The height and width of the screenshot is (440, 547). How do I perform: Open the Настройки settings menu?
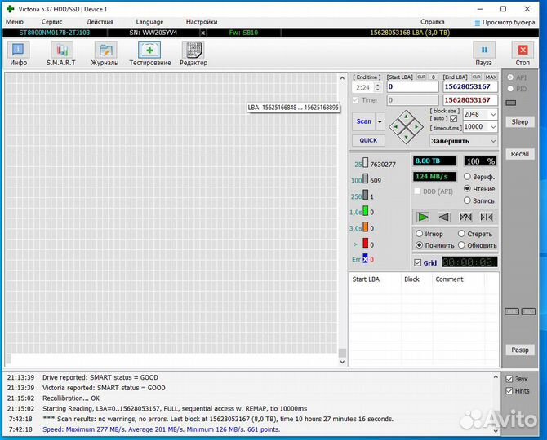pyautogui.click(x=201, y=21)
